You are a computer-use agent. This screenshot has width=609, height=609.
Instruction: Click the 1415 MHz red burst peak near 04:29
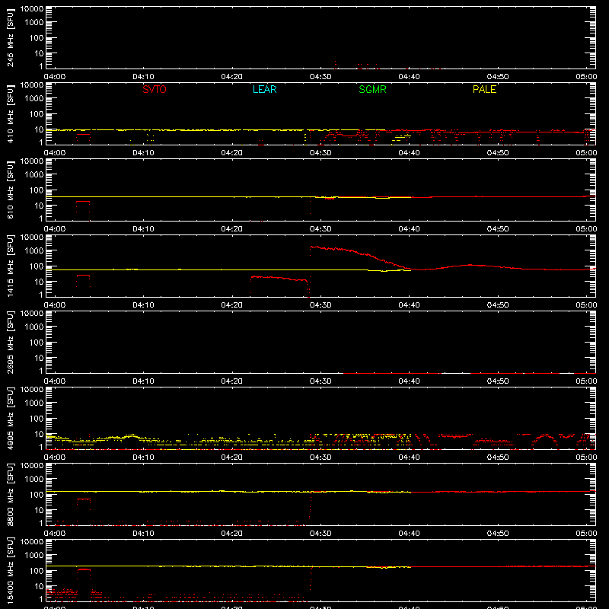tap(313, 247)
